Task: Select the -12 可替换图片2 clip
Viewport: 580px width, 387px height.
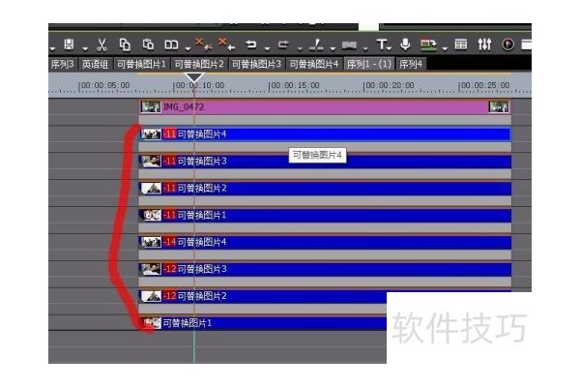Action: point(263,296)
